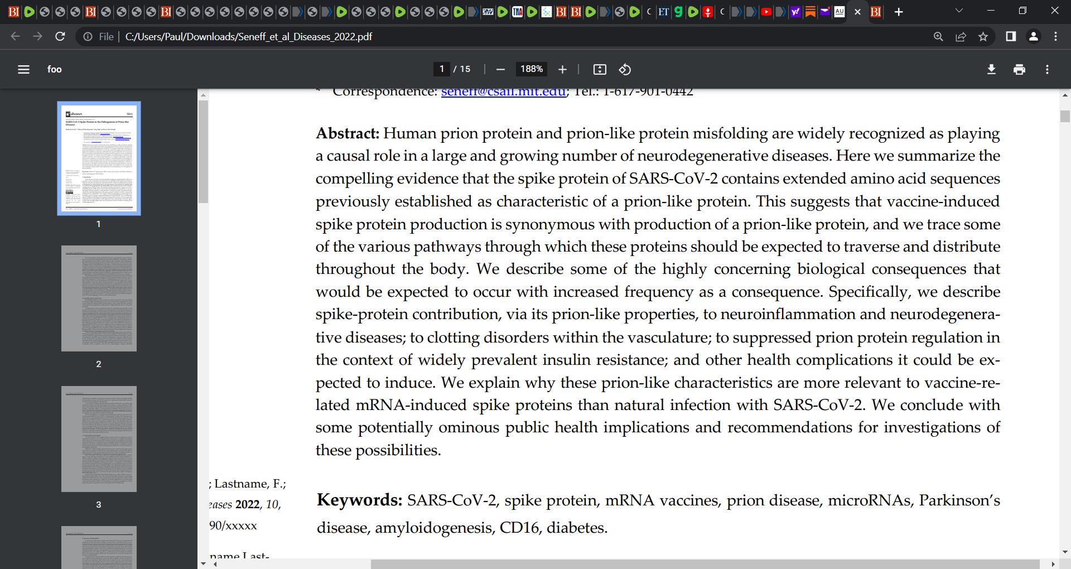1071x569 pixels.
Task: Select page 1 thumbnail
Action: 99,158
